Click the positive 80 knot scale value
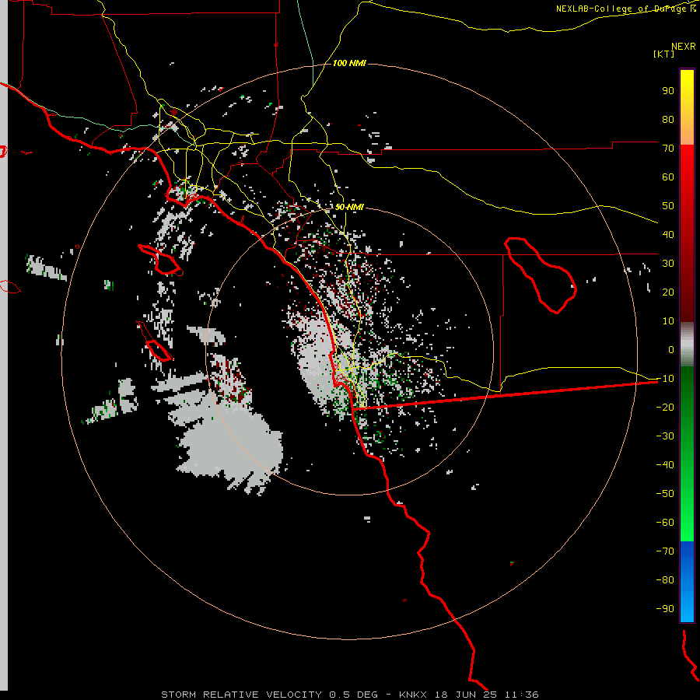Screen dimensions: 700x700 pos(668,119)
